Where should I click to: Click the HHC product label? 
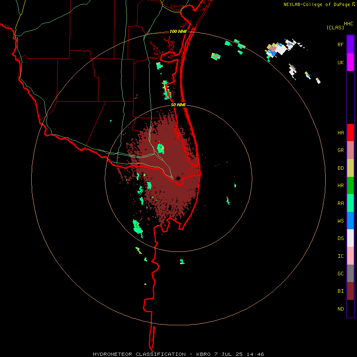348,24
